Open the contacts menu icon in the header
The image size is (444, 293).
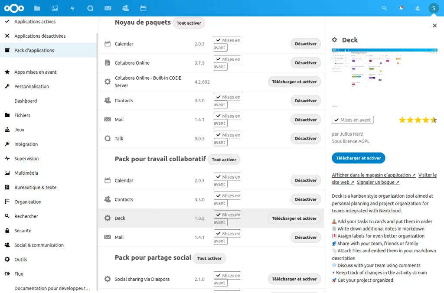pos(418,8)
